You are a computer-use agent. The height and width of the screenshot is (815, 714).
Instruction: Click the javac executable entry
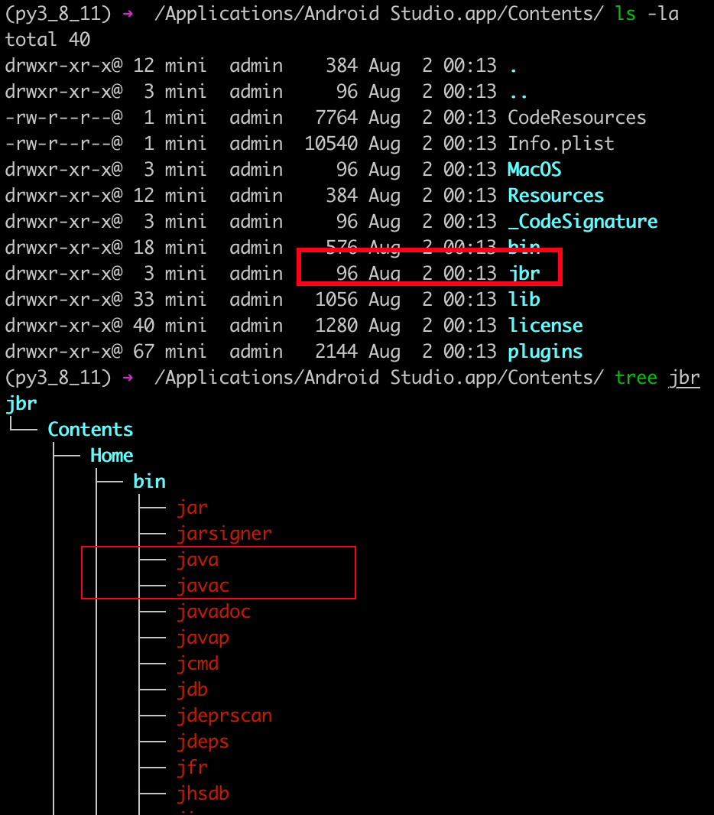(x=203, y=586)
